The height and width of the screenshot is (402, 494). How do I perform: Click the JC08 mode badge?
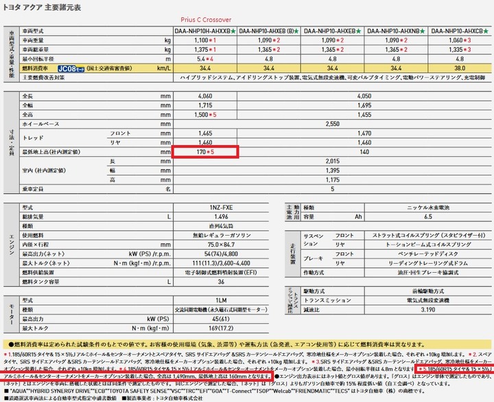[x=71, y=69]
